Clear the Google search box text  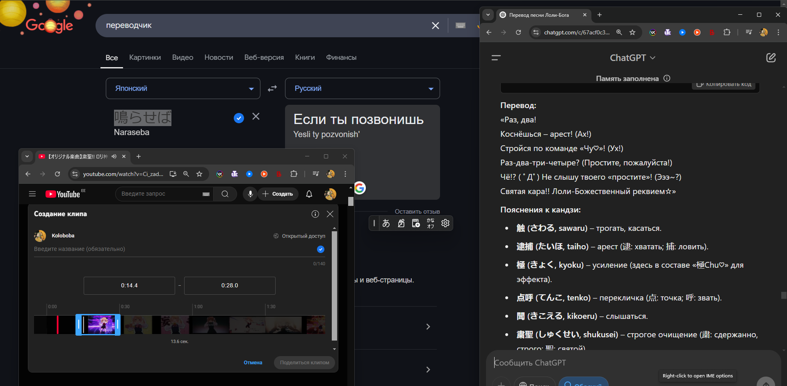(435, 26)
